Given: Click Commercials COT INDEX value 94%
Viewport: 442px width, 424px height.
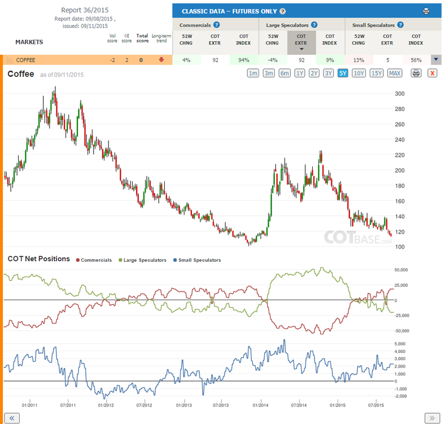Looking at the screenshot, I should (243, 60).
